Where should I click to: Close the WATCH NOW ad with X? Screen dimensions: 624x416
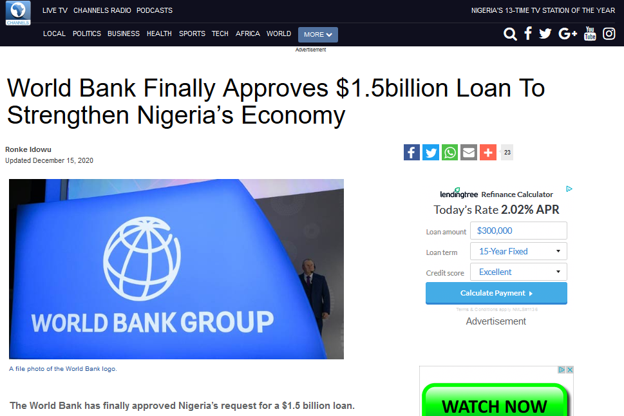click(570, 370)
